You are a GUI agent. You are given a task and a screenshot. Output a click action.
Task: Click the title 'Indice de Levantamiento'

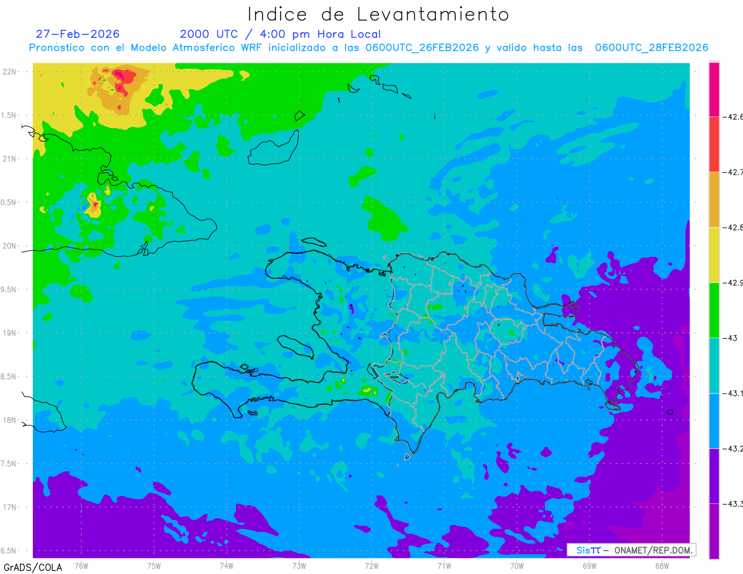[x=378, y=14]
